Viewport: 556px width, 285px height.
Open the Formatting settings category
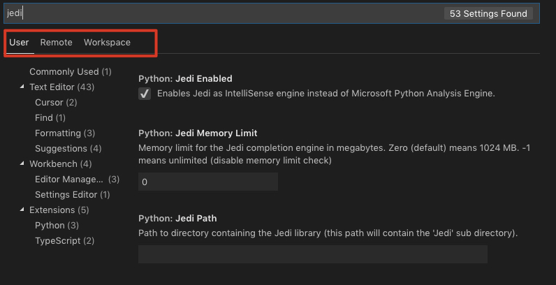(x=65, y=133)
